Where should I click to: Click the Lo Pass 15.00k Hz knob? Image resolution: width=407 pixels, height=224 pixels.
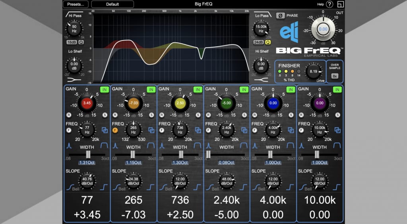(x=261, y=29)
